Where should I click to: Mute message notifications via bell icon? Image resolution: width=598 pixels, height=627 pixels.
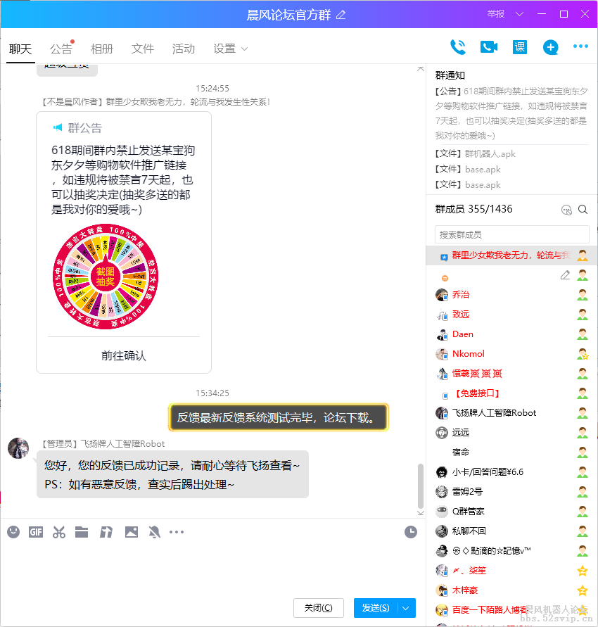tap(154, 531)
